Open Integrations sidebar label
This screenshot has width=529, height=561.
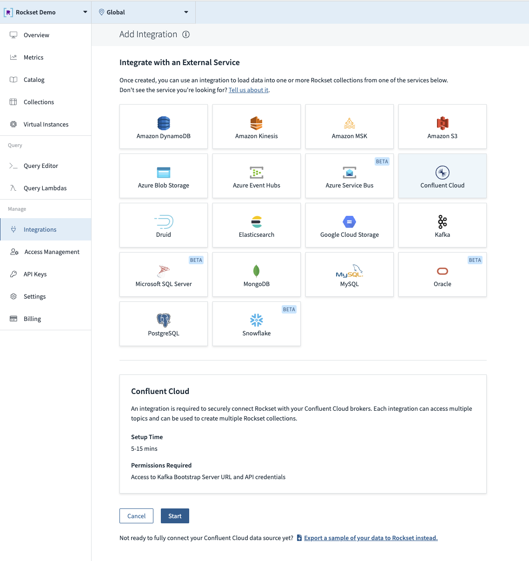point(40,229)
